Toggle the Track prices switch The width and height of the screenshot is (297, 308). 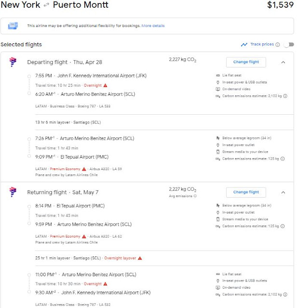tap(288, 45)
